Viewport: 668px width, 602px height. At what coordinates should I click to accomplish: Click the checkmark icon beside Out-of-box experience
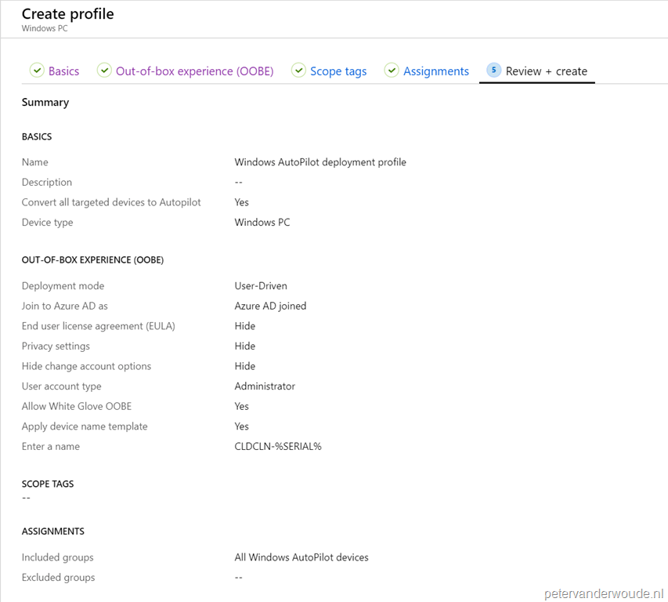point(104,70)
